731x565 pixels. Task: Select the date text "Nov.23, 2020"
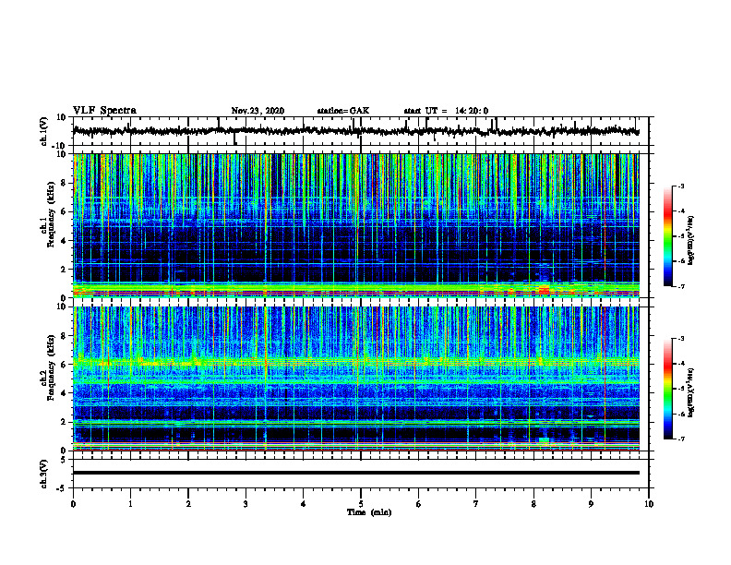pyautogui.click(x=258, y=111)
